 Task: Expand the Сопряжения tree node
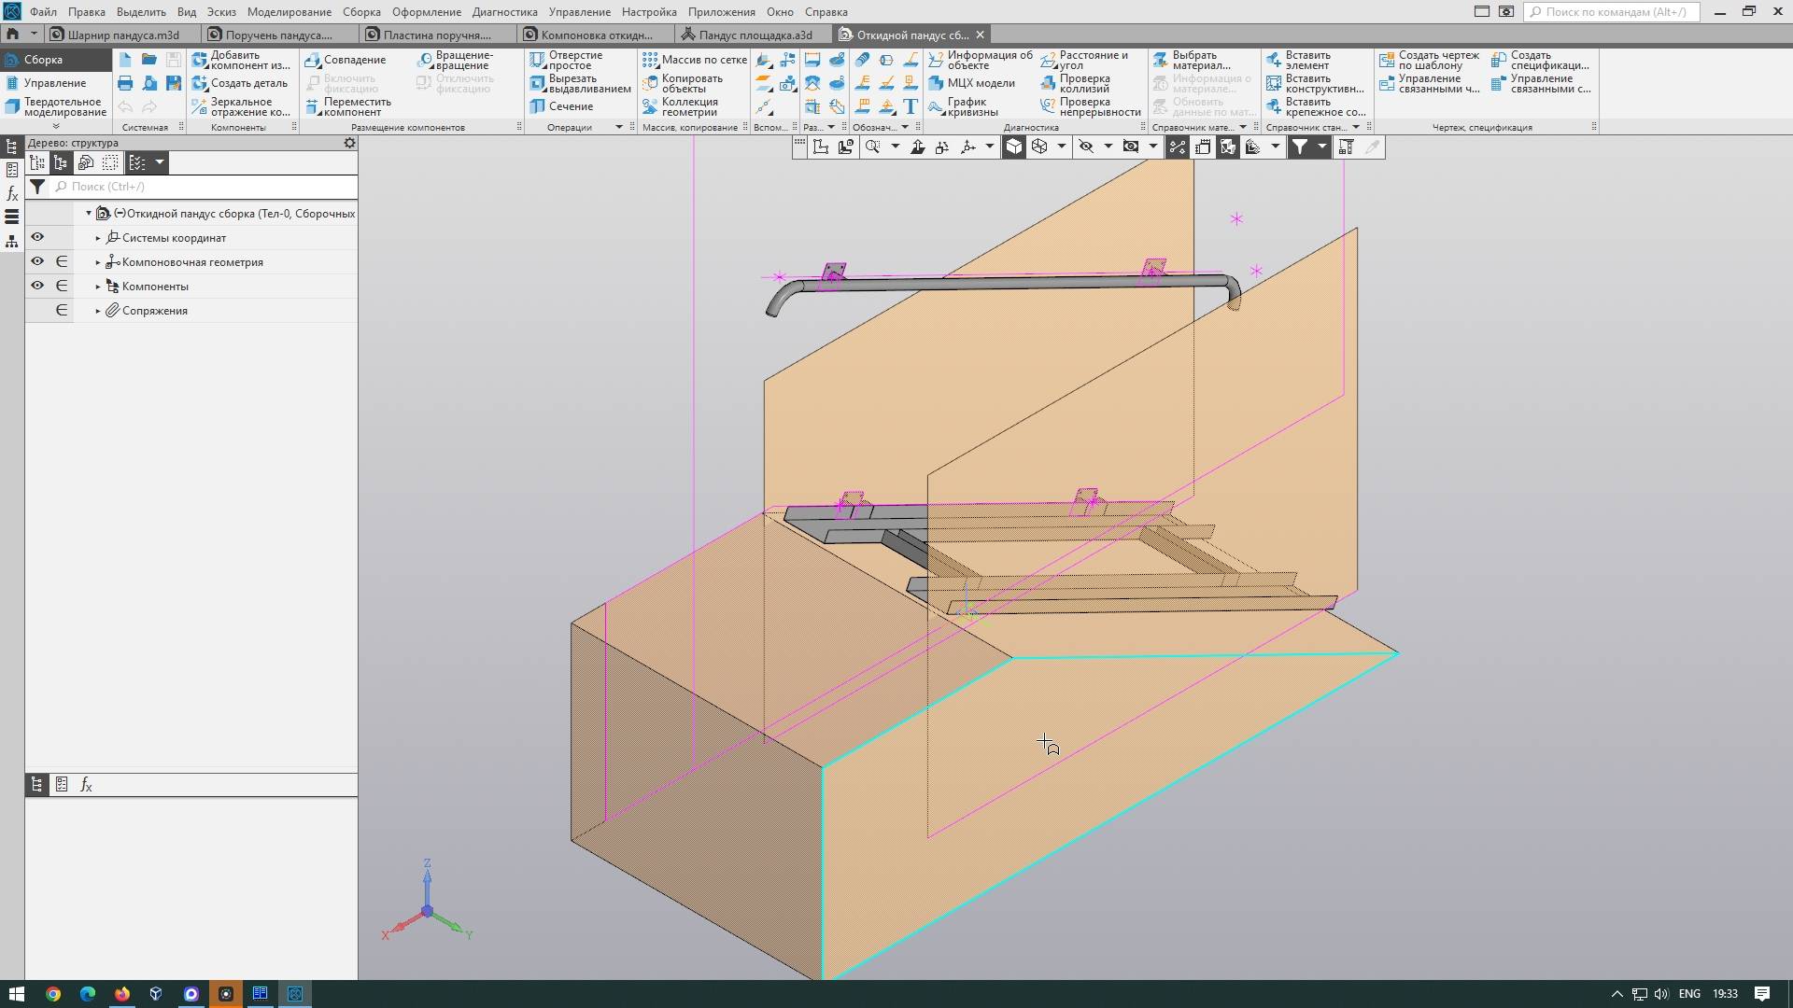(x=98, y=311)
